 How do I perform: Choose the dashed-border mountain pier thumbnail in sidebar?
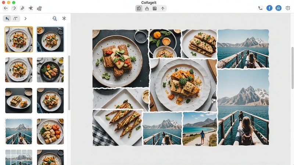click(19, 131)
